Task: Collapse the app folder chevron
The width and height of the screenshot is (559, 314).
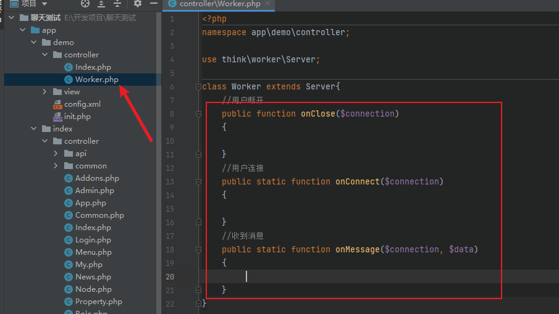Action: (x=23, y=30)
